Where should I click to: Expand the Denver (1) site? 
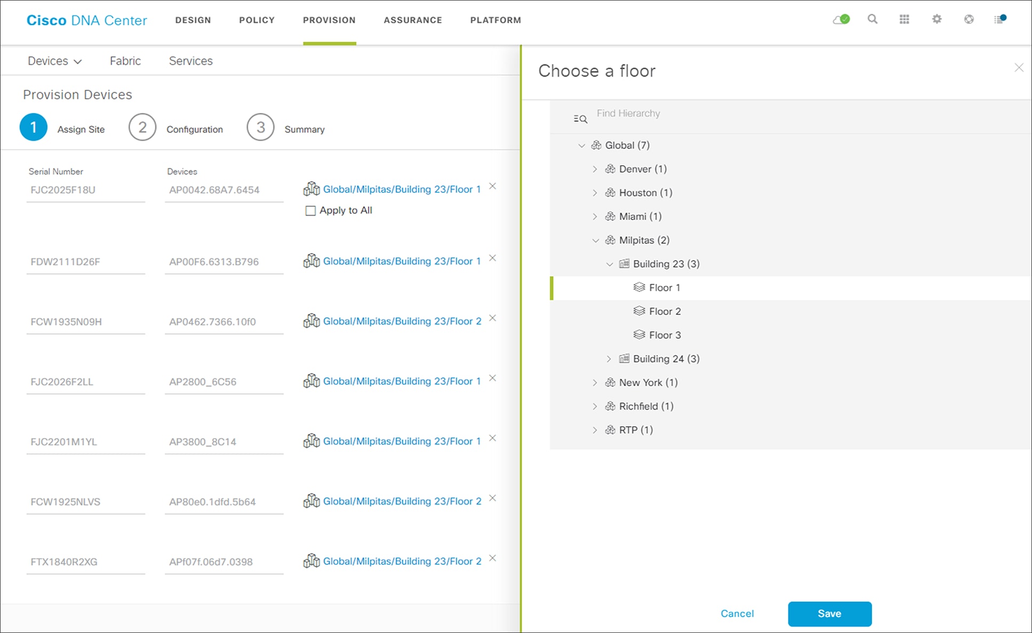[x=595, y=169]
